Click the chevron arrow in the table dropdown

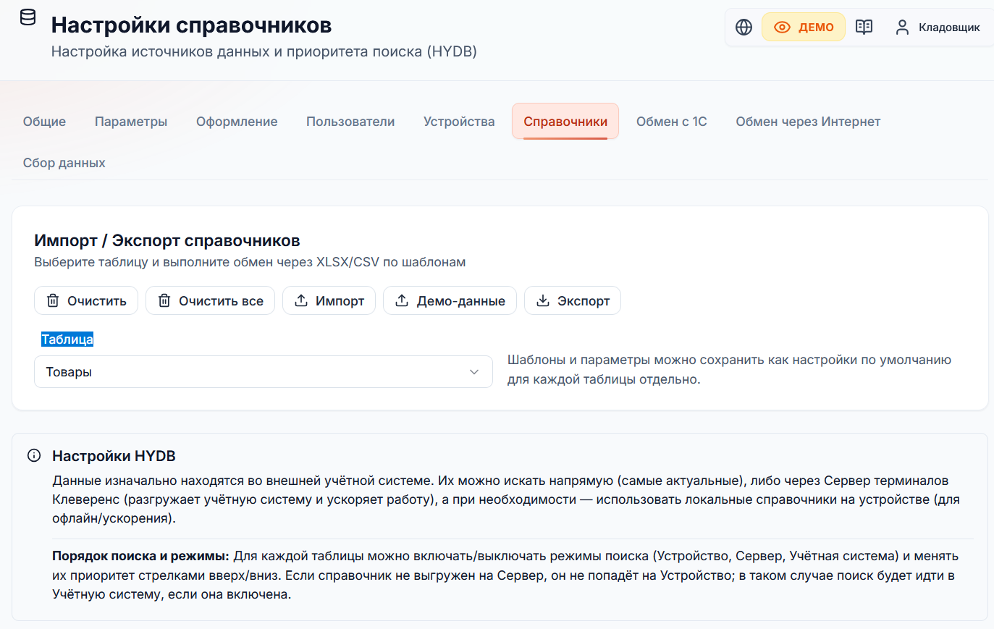(474, 372)
